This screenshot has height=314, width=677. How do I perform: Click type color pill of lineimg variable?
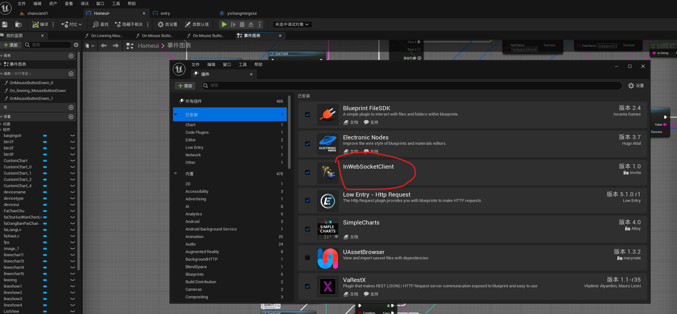(45, 280)
